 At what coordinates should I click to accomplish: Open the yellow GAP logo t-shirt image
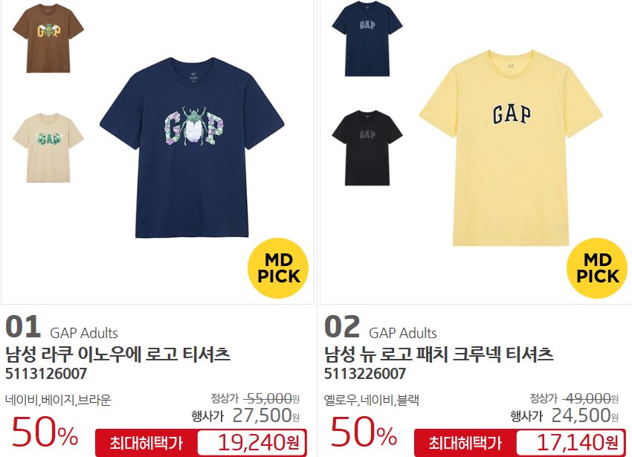point(511,148)
